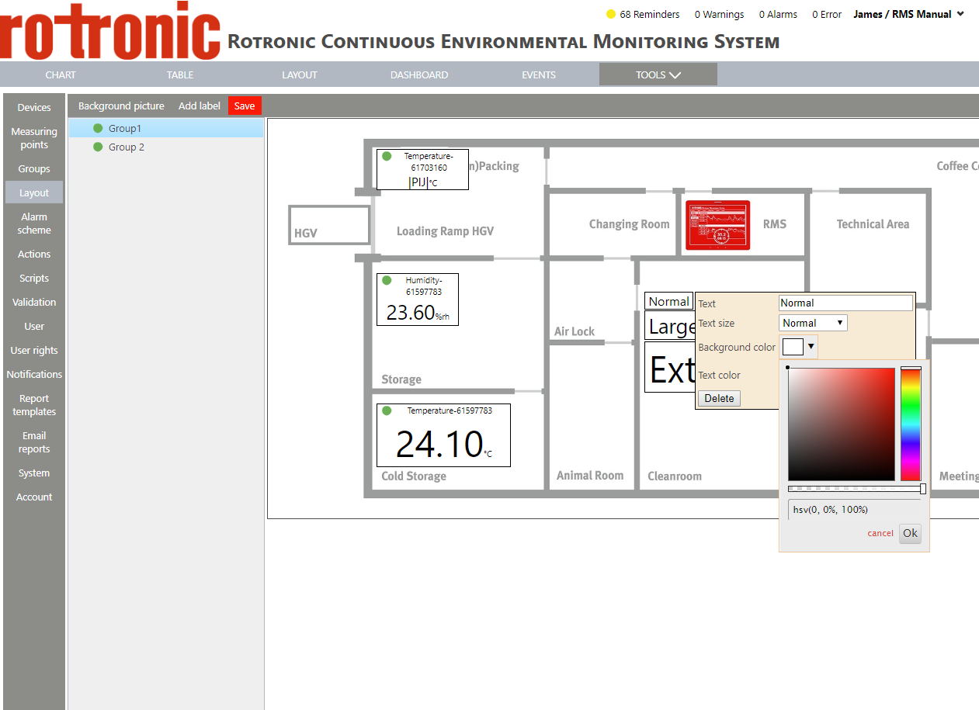This screenshot has width=979, height=710.
Task: Click the green status dot beside Group1
Action: pos(98,128)
